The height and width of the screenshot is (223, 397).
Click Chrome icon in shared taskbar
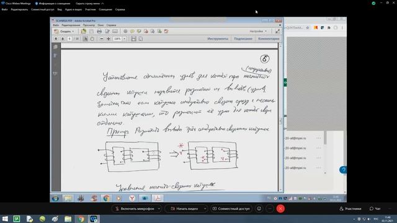click(106, 198)
